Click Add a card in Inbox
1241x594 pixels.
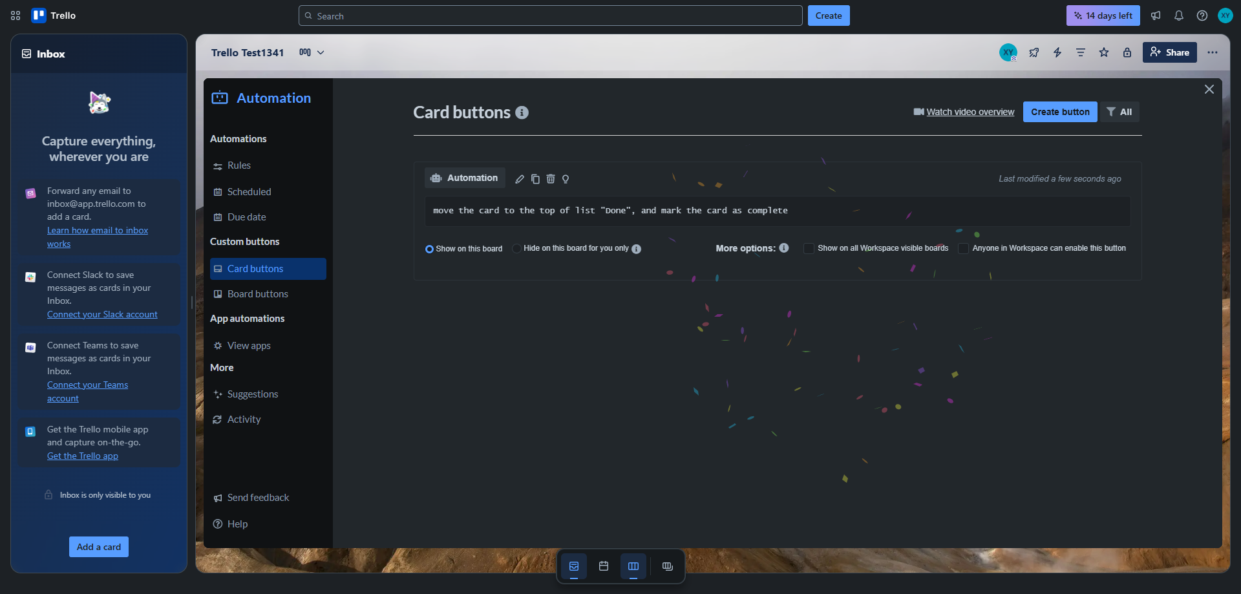click(x=99, y=547)
